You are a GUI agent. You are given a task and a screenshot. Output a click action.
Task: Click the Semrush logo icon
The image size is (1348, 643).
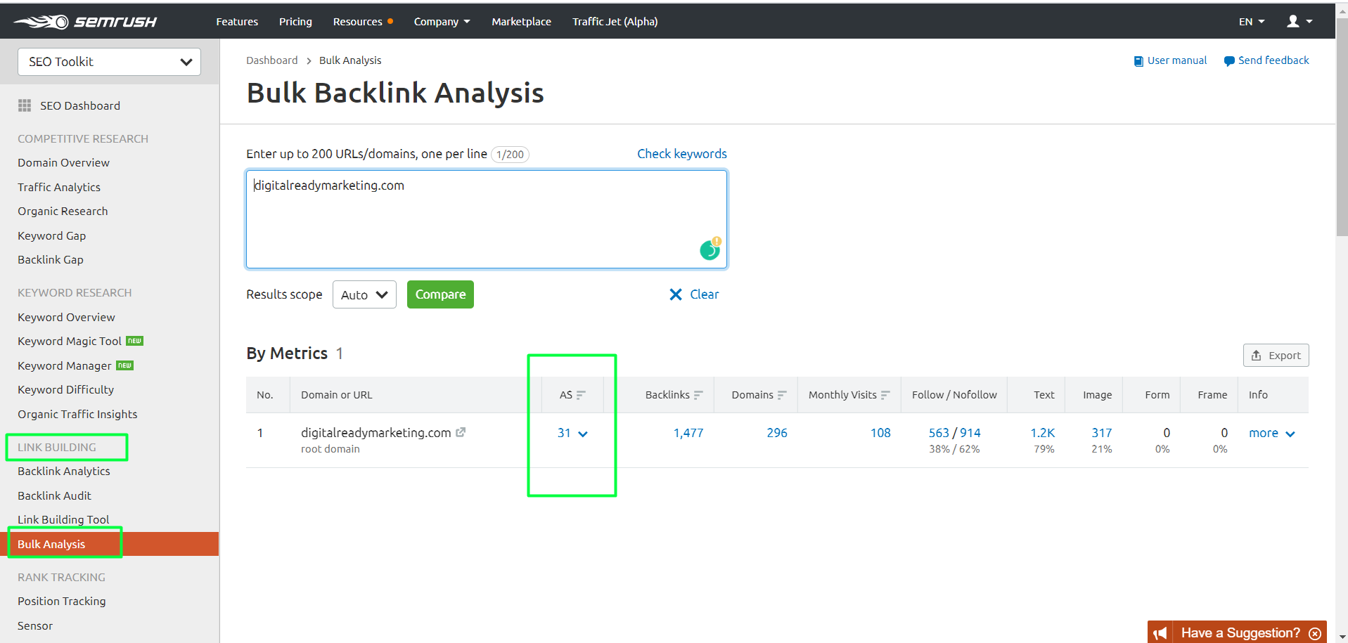coord(42,22)
